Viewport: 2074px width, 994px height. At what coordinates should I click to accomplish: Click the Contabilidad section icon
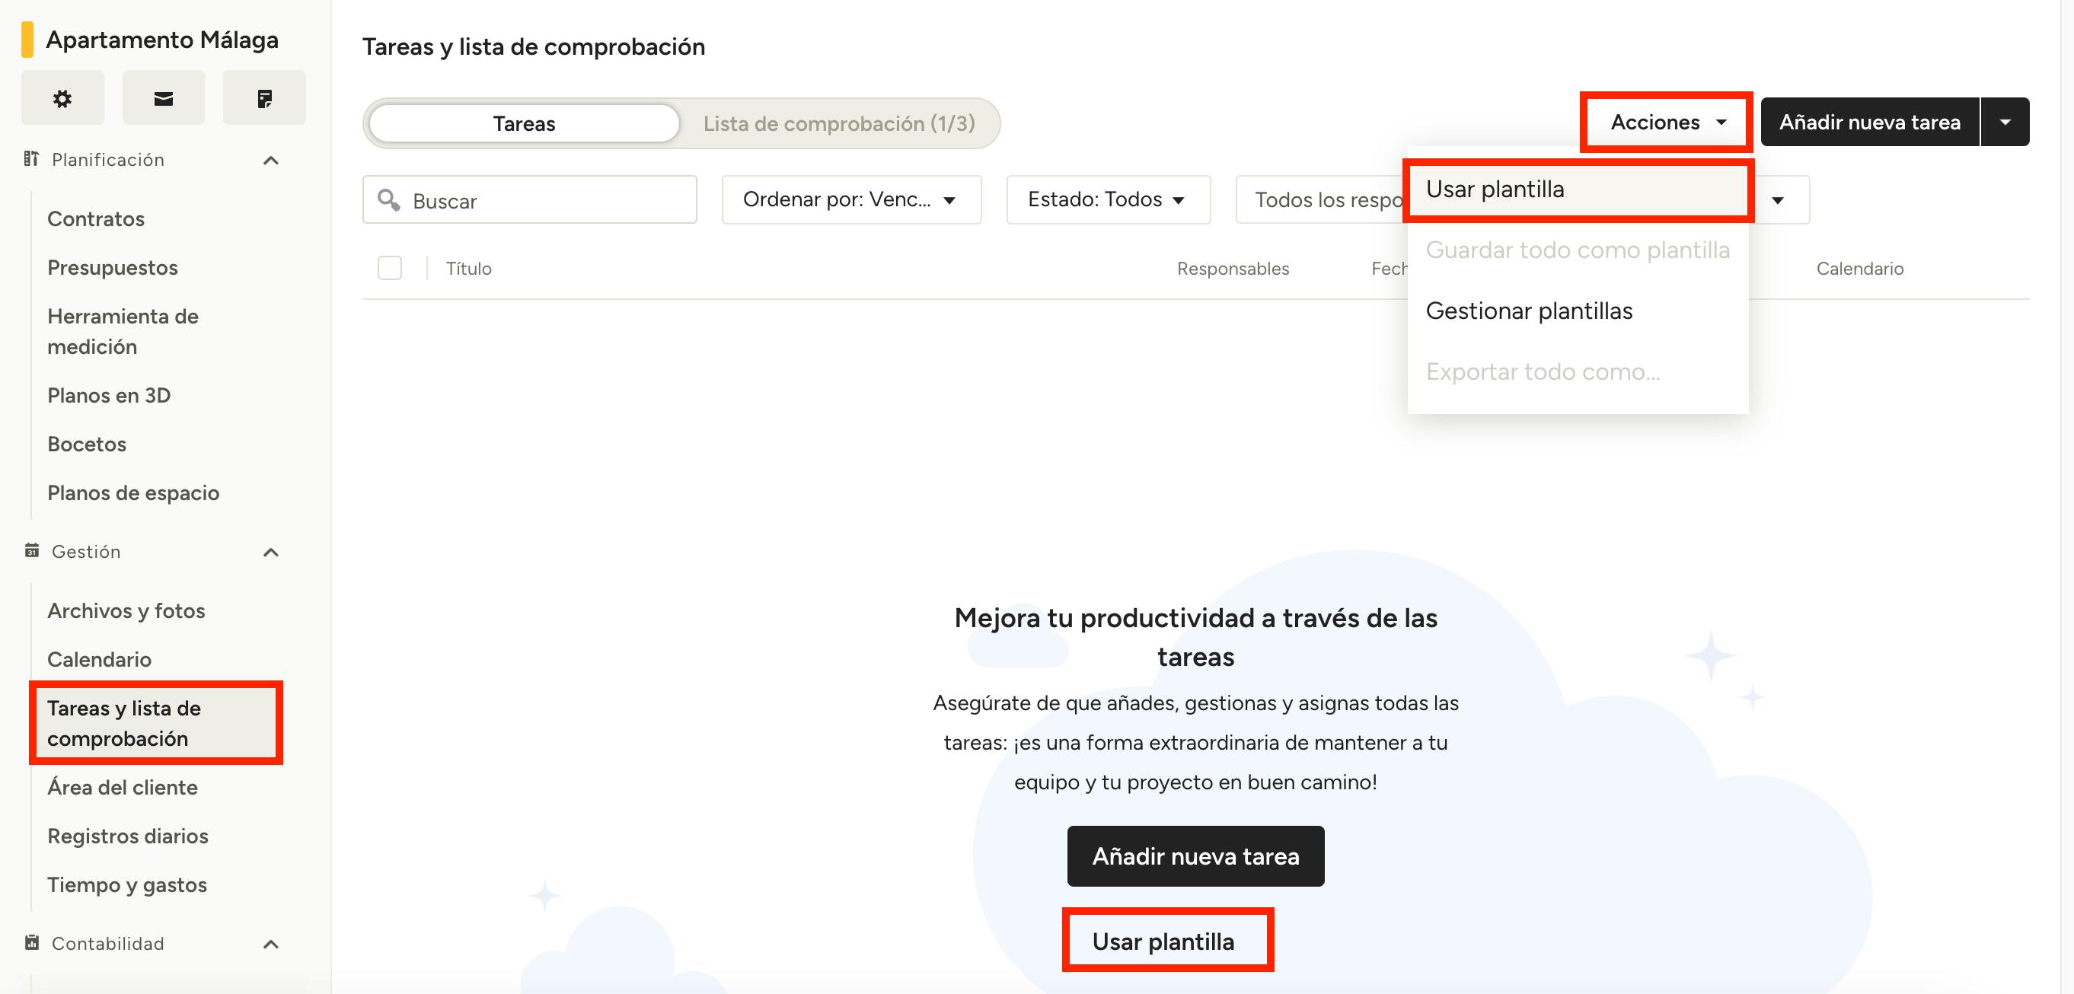pyautogui.click(x=31, y=942)
